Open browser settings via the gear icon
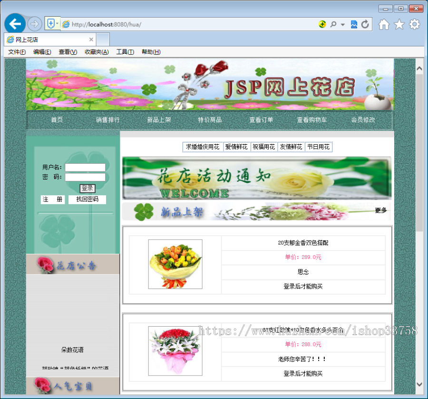This screenshot has width=428, height=399. (x=414, y=23)
